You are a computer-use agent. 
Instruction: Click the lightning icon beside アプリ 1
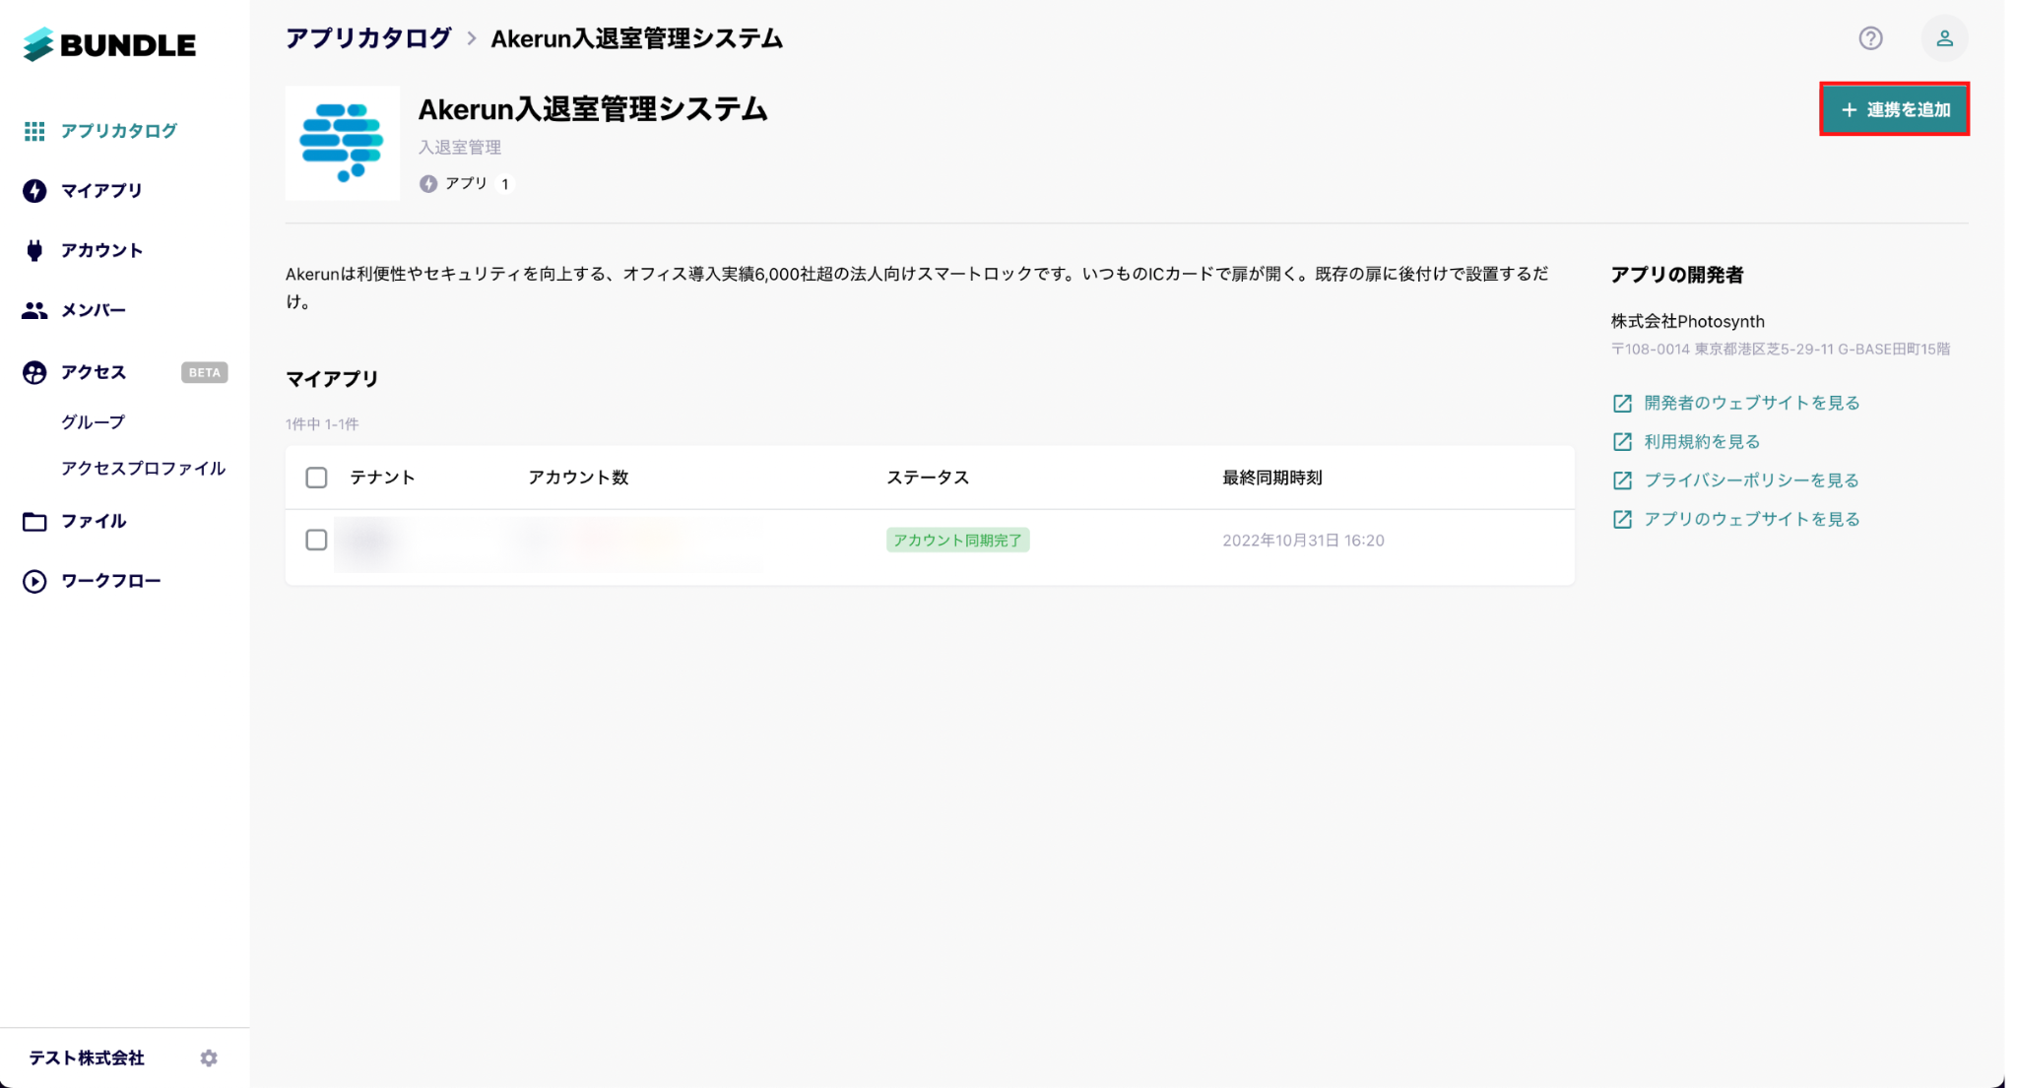[428, 184]
